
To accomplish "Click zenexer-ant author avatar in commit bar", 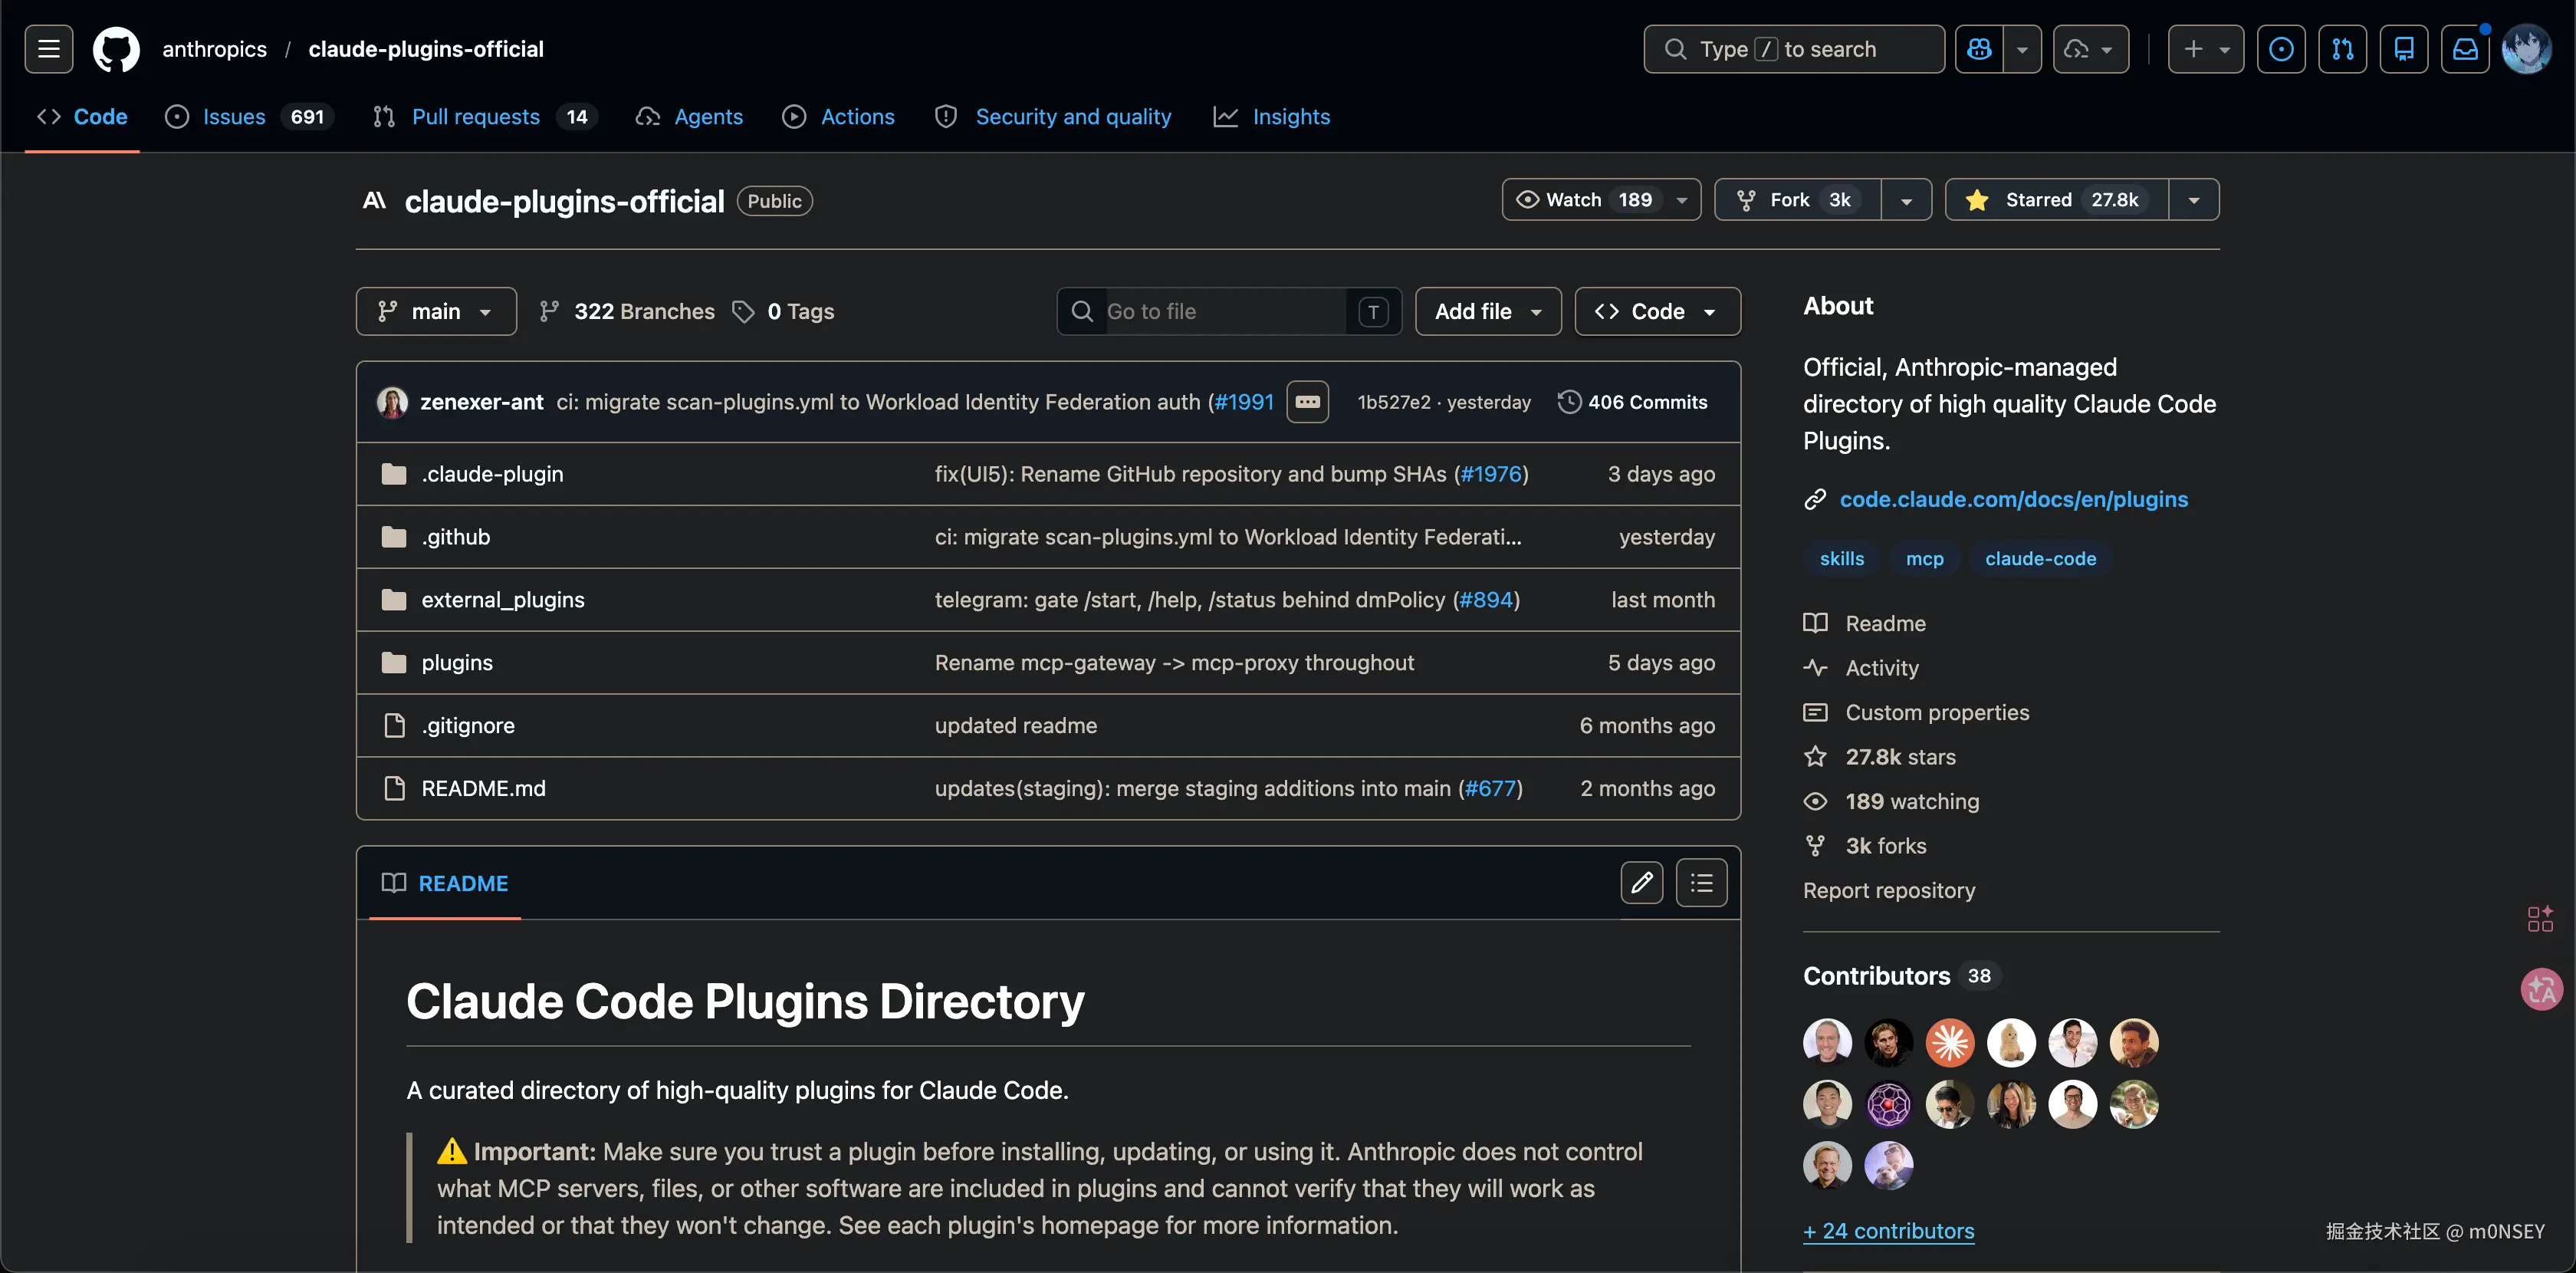I will (392, 402).
